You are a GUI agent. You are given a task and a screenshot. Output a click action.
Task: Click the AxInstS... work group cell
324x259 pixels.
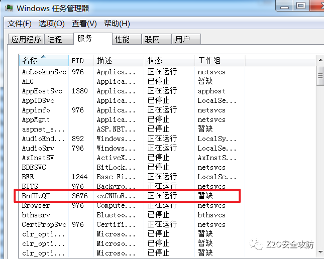point(217,158)
